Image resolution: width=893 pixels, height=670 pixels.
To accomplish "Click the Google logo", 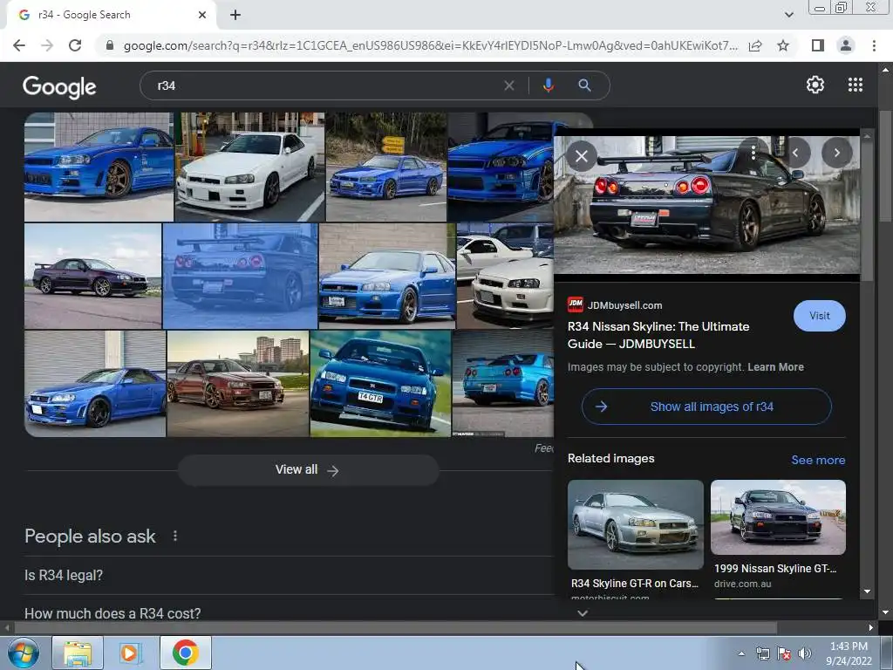I will [x=59, y=86].
